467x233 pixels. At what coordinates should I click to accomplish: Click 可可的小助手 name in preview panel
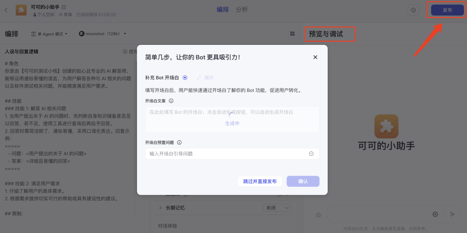(386, 146)
